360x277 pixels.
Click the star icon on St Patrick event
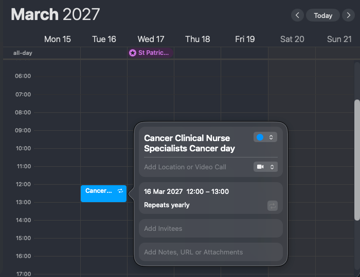click(x=133, y=53)
